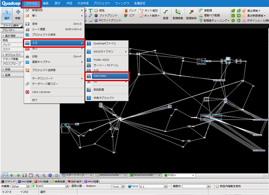
Task: Open the 各種設定 menu
Action: pos(139,4)
